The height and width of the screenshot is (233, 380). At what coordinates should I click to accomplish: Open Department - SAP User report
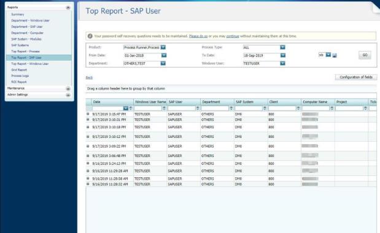[x=27, y=26]
